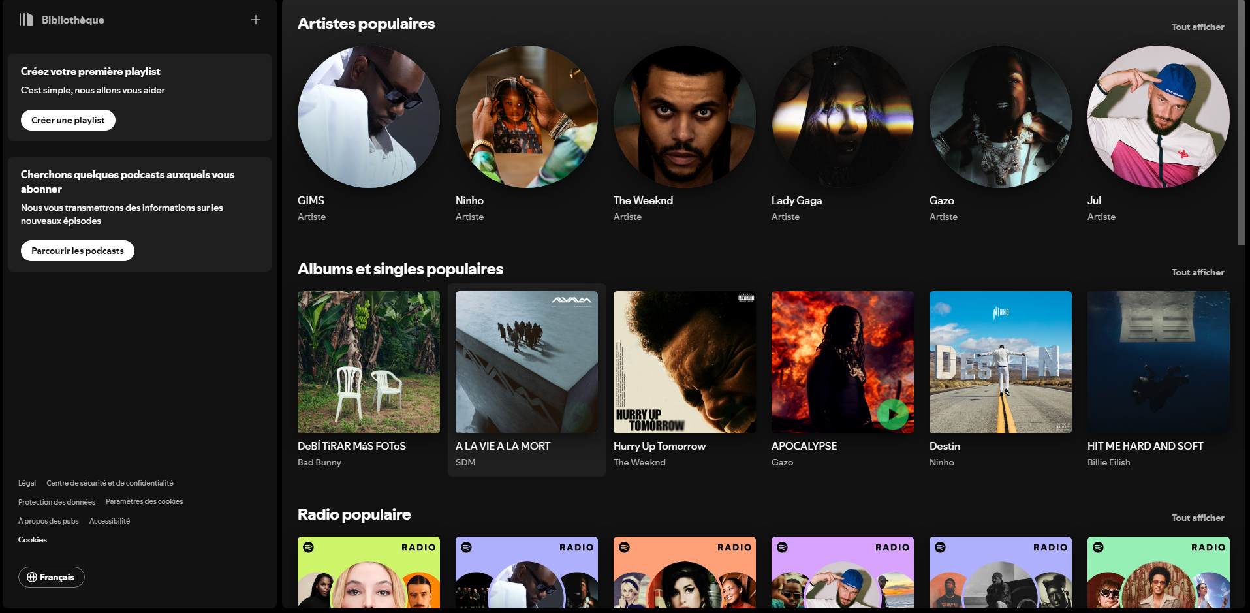1250x613 pixels.
Task: Open the Français language selector
Action: [x=52, y=577]
